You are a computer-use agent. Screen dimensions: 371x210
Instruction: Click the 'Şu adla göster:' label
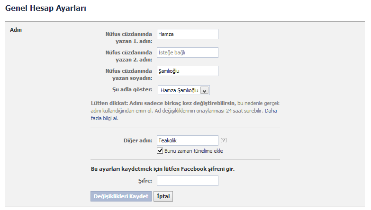(x=132, y=89)
